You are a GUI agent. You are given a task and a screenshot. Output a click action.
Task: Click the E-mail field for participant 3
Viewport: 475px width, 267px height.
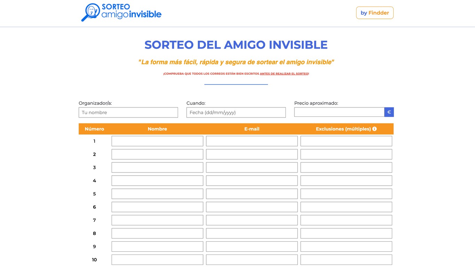252,167
